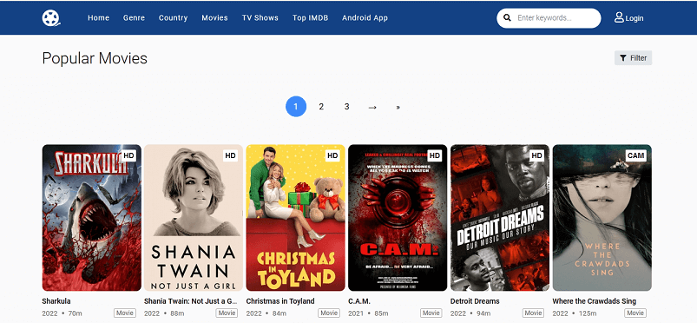Open the Sharkula poster
Image resolution: width=697 pixels, height=323 pixels.
click(91, 218)
